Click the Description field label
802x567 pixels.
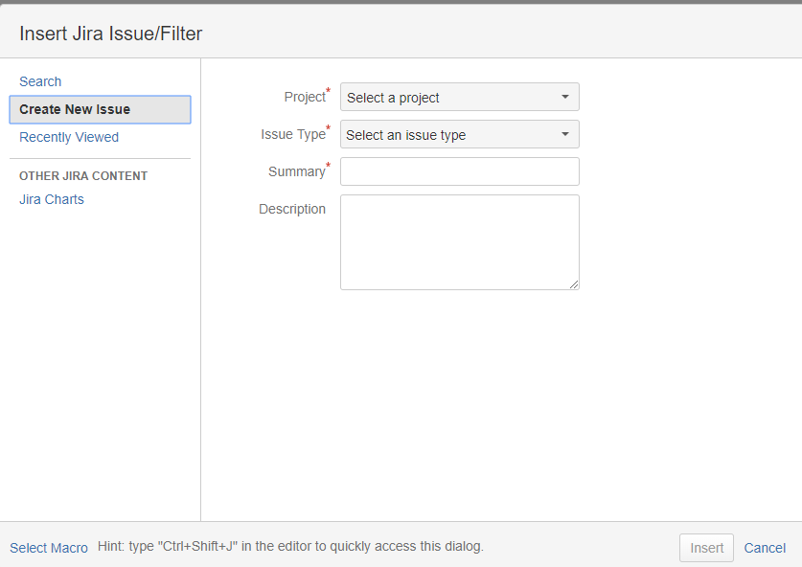pyautogui.click(x=292, y=209)
